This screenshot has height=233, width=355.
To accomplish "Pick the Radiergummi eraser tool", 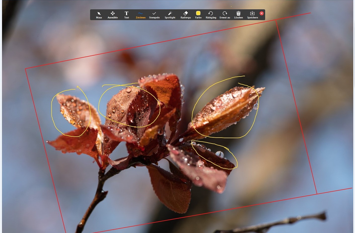I will pos(186,15).
